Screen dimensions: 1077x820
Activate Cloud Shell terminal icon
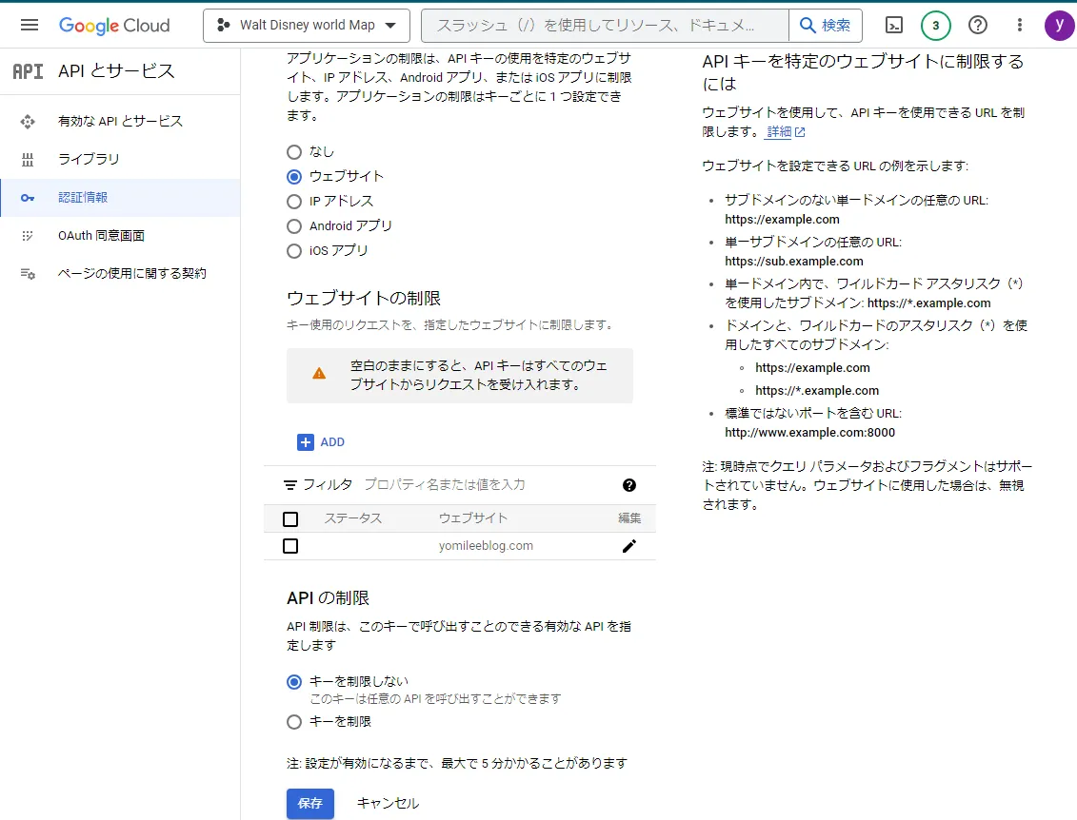pyautogui.click(x=893, y=26)
